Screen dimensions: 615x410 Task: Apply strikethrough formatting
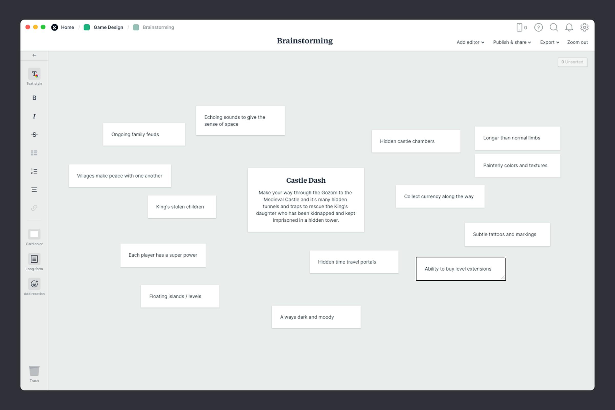pyautogui.click(x=34, y=134)
